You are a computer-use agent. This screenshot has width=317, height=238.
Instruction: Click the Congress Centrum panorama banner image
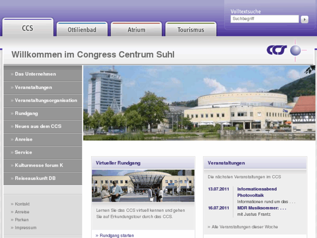click(199, 103)
